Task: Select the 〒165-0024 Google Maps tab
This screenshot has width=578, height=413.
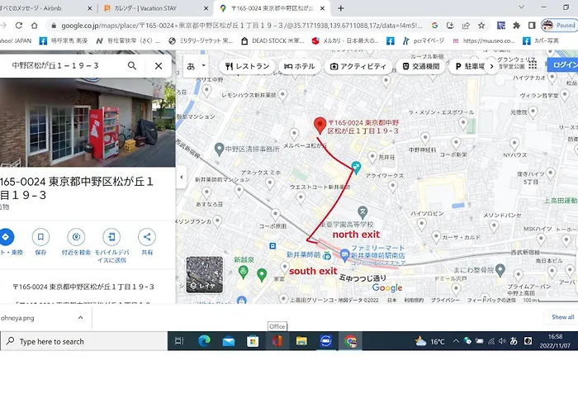Action: pyautogui.click(x=272, y=7)
